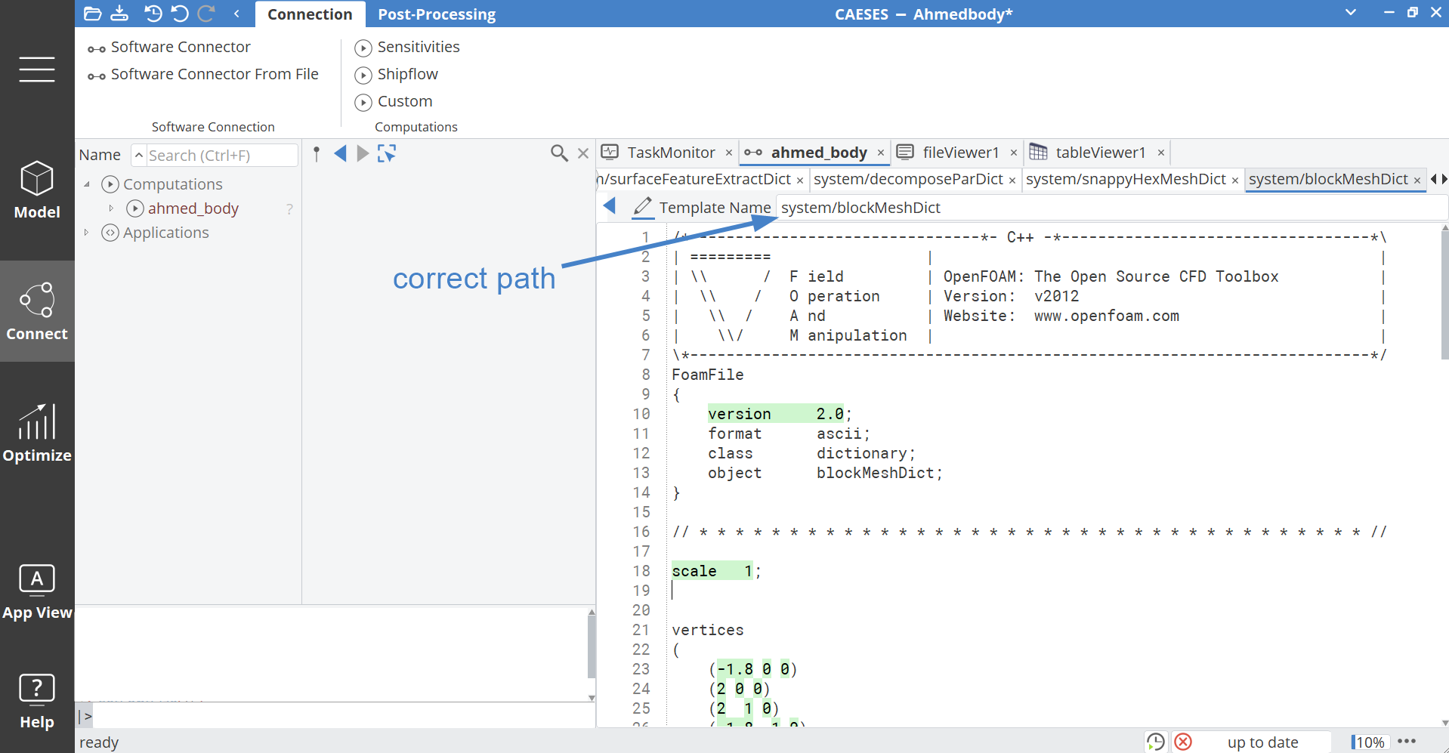Open the TaskMonitor tab
Viewport: 1449px width, 753px height.
[x=671, y=153]
